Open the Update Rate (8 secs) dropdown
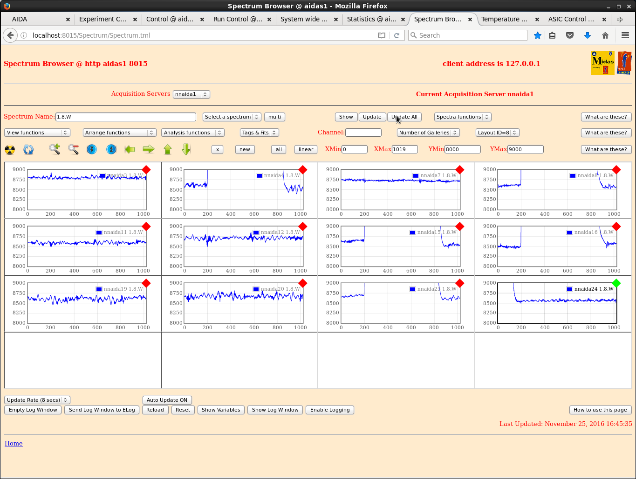 click(x=37, y=400)
